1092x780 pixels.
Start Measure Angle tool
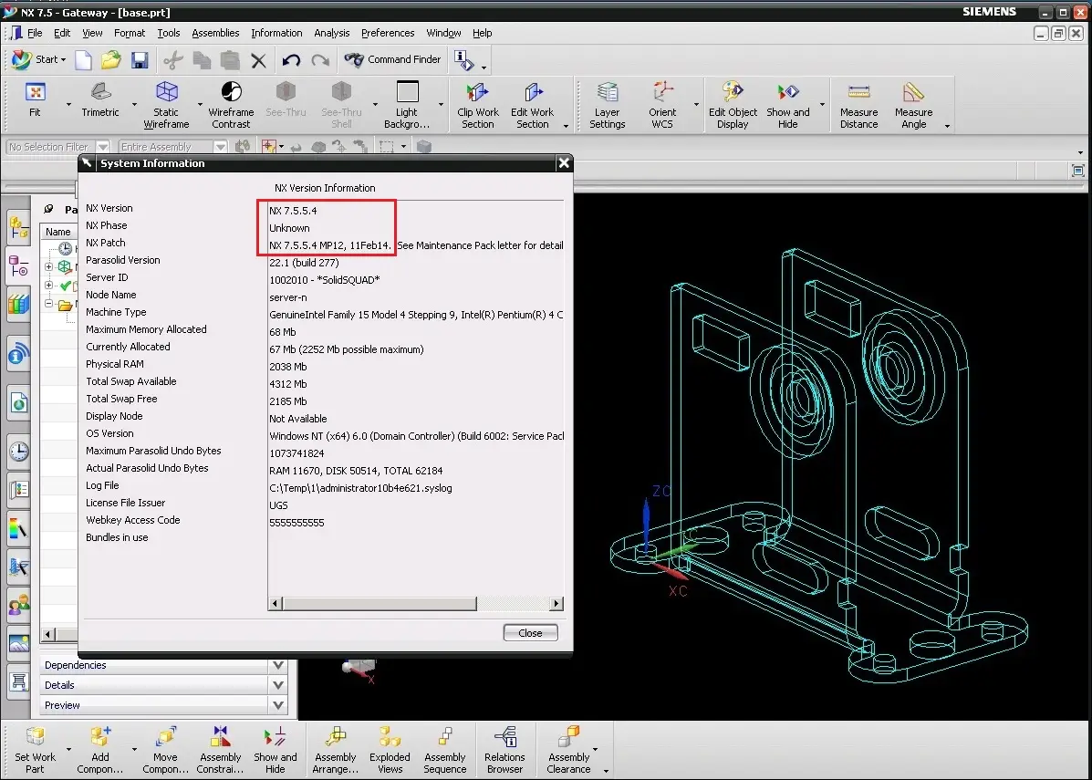(x=914, y=105)
